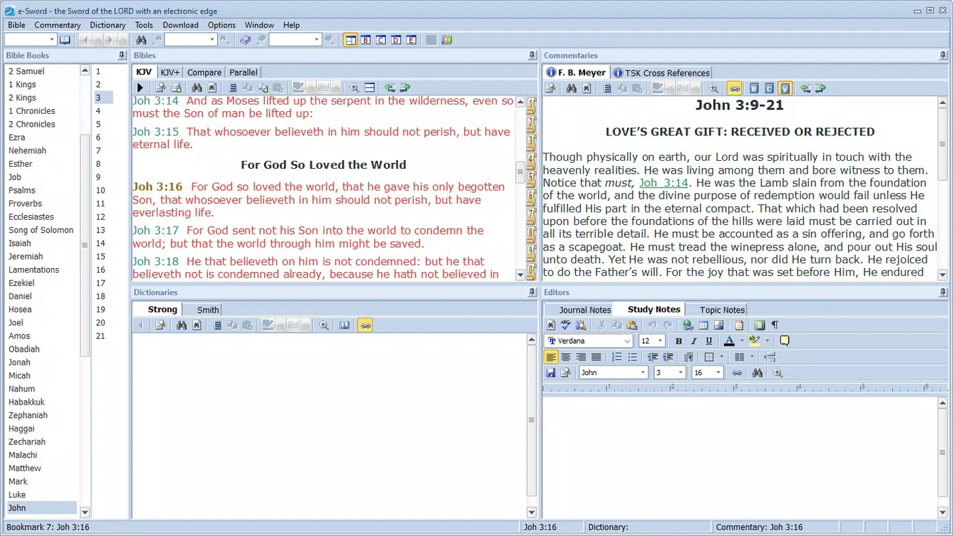Open verse 16 dropdown in Editors
The width and height of the screenshot is (953, 536).
click(x=718, y=373)
